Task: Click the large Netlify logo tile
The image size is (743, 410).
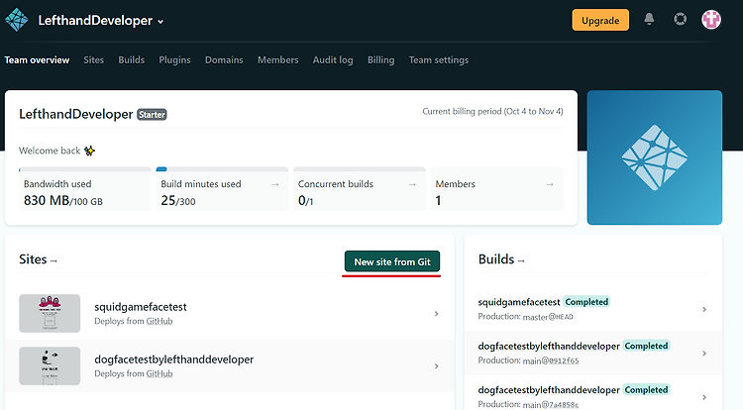Action: [x=655, y=157]
